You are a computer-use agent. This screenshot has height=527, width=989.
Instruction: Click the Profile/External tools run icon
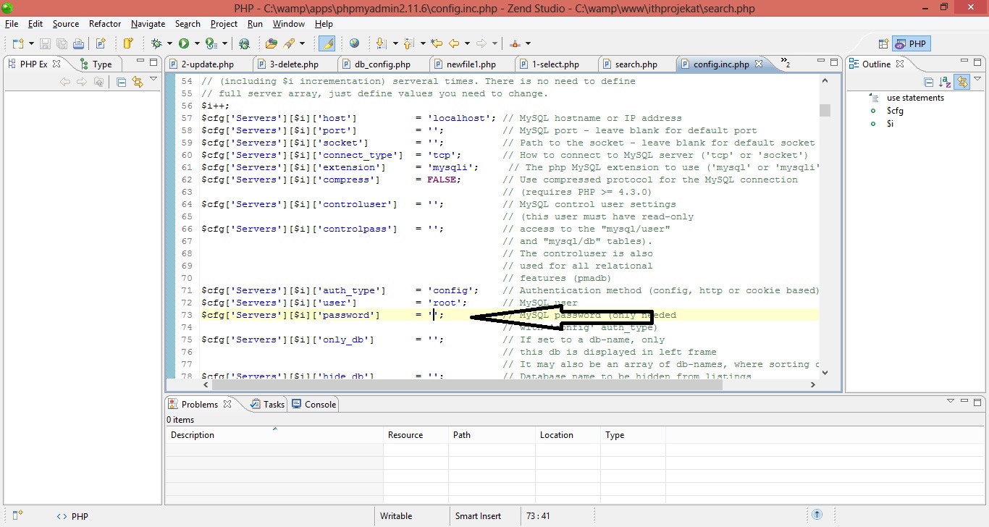pos(211,43)
